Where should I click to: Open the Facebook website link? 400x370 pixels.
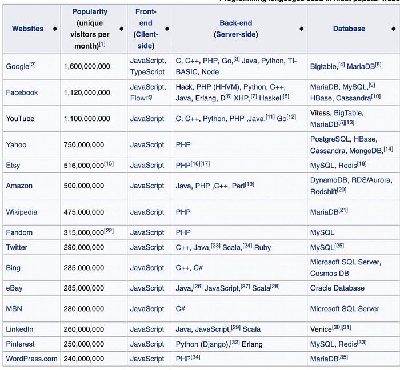[22, 92]
